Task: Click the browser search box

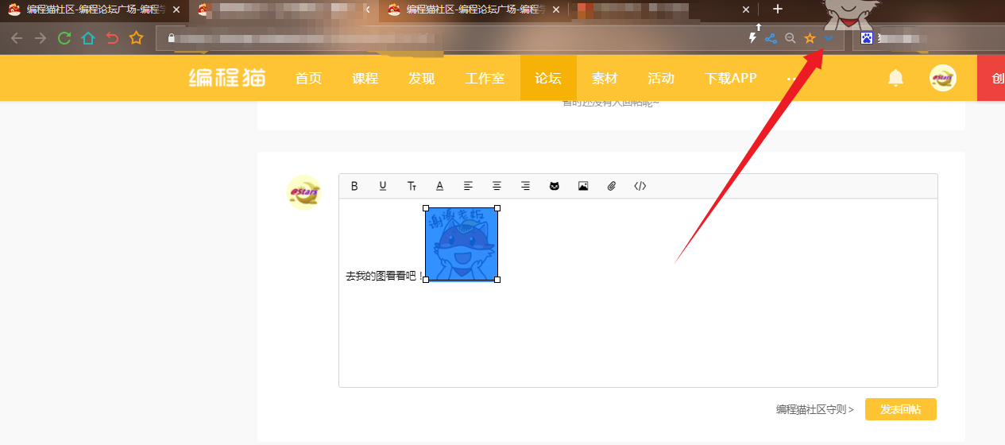Action: (x=930, y=38)
